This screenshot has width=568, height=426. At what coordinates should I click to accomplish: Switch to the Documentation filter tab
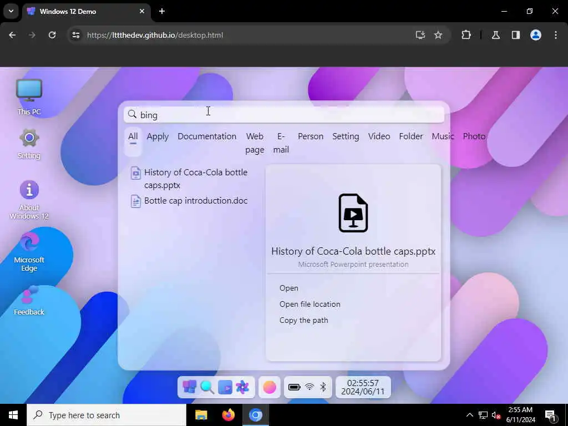pyautogui.click(x=207, y=136)
